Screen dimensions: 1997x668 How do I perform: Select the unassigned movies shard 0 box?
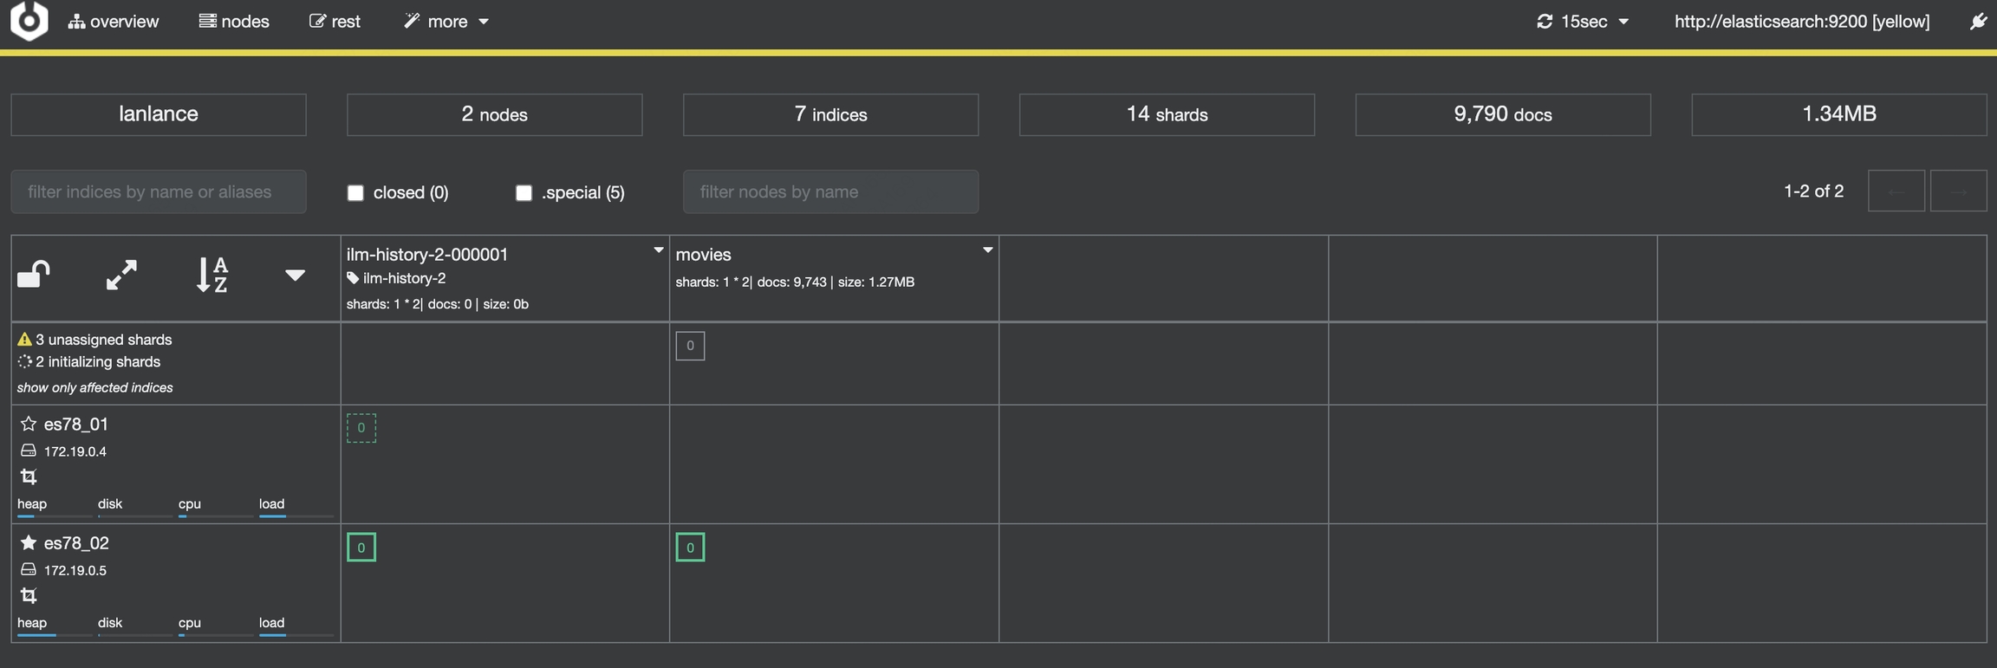pos(690,346)
